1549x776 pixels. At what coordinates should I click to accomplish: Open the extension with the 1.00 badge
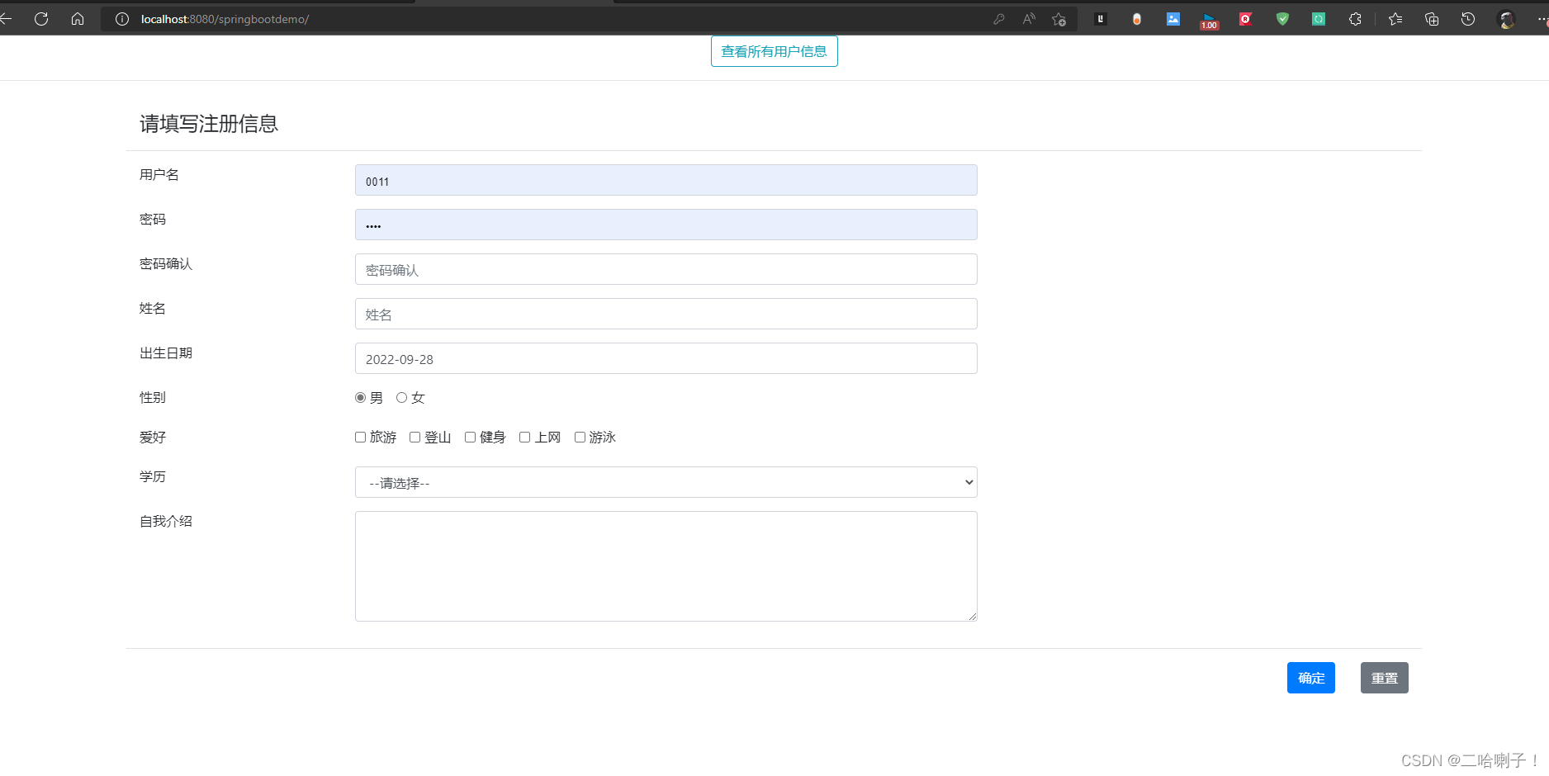pyautogui.click(x=1210, y=21)
